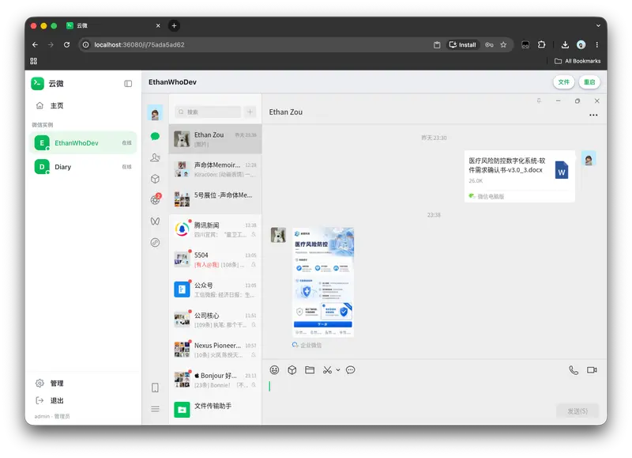Open the favorites cube icon
The width and height of the screenshot is (632, 458).
[x=155, y=179]
